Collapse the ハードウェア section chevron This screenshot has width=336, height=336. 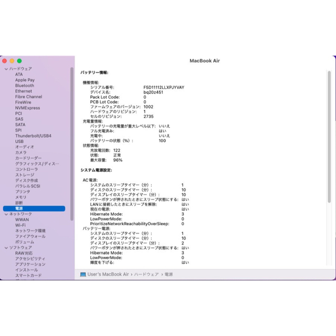coord(6,69)
